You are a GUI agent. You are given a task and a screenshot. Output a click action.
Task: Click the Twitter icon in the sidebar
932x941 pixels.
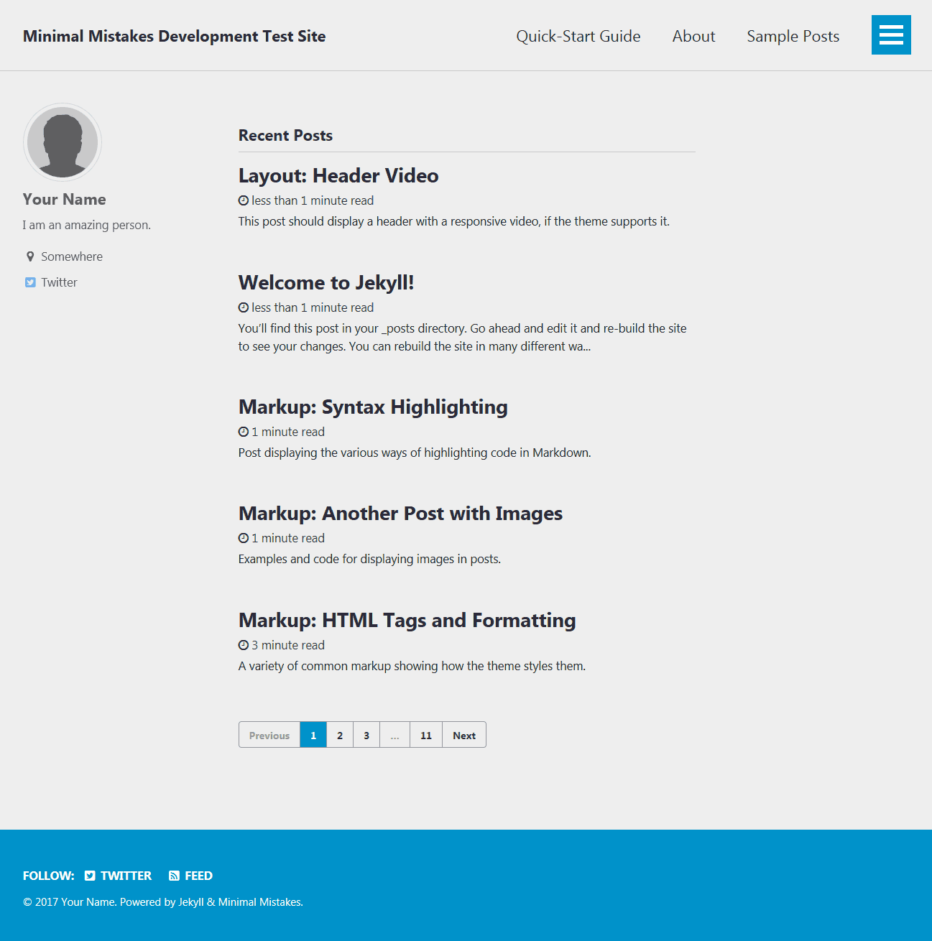pyautogui.click(x=30, y=282)
